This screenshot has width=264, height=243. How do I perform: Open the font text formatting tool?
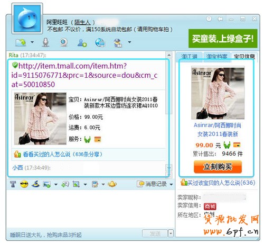[x=13, y=184]
